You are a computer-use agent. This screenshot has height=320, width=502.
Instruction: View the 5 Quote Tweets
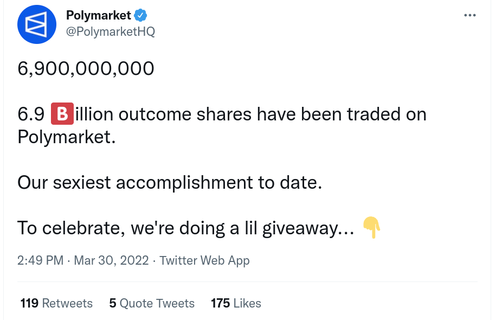pyautogui.click(x=152, y=303)
